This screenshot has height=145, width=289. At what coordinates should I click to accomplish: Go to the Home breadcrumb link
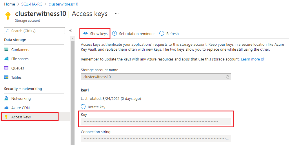coord(10,4)
